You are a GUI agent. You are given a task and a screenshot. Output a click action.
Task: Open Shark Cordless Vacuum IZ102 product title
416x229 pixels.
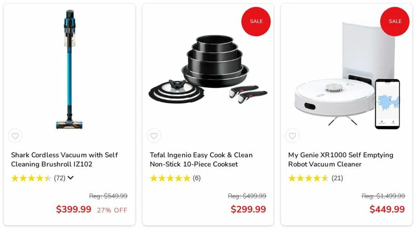(64, 159)
